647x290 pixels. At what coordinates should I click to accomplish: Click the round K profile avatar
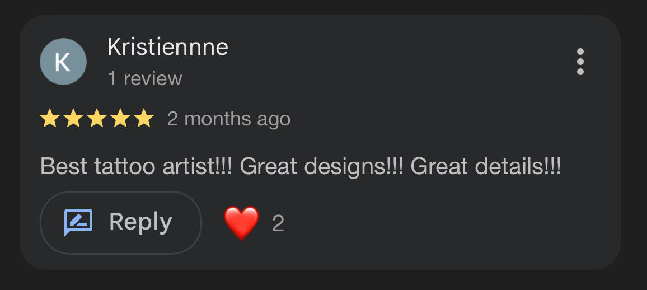[63, 62]
